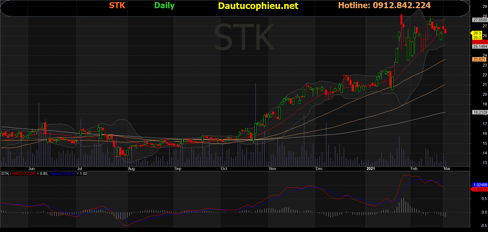Select the orange "23.621" price tag
The image size is (488, 232).
479,59
